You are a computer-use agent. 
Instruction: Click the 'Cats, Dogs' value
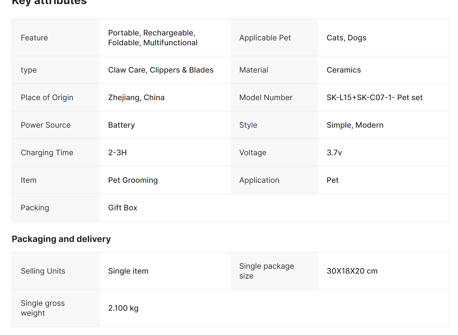(346, 38)
